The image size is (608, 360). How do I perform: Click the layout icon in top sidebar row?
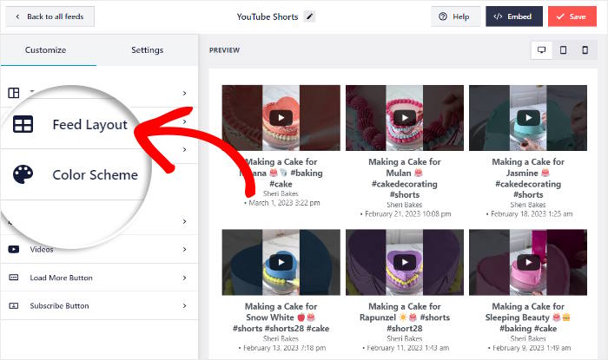pos(14,93)
